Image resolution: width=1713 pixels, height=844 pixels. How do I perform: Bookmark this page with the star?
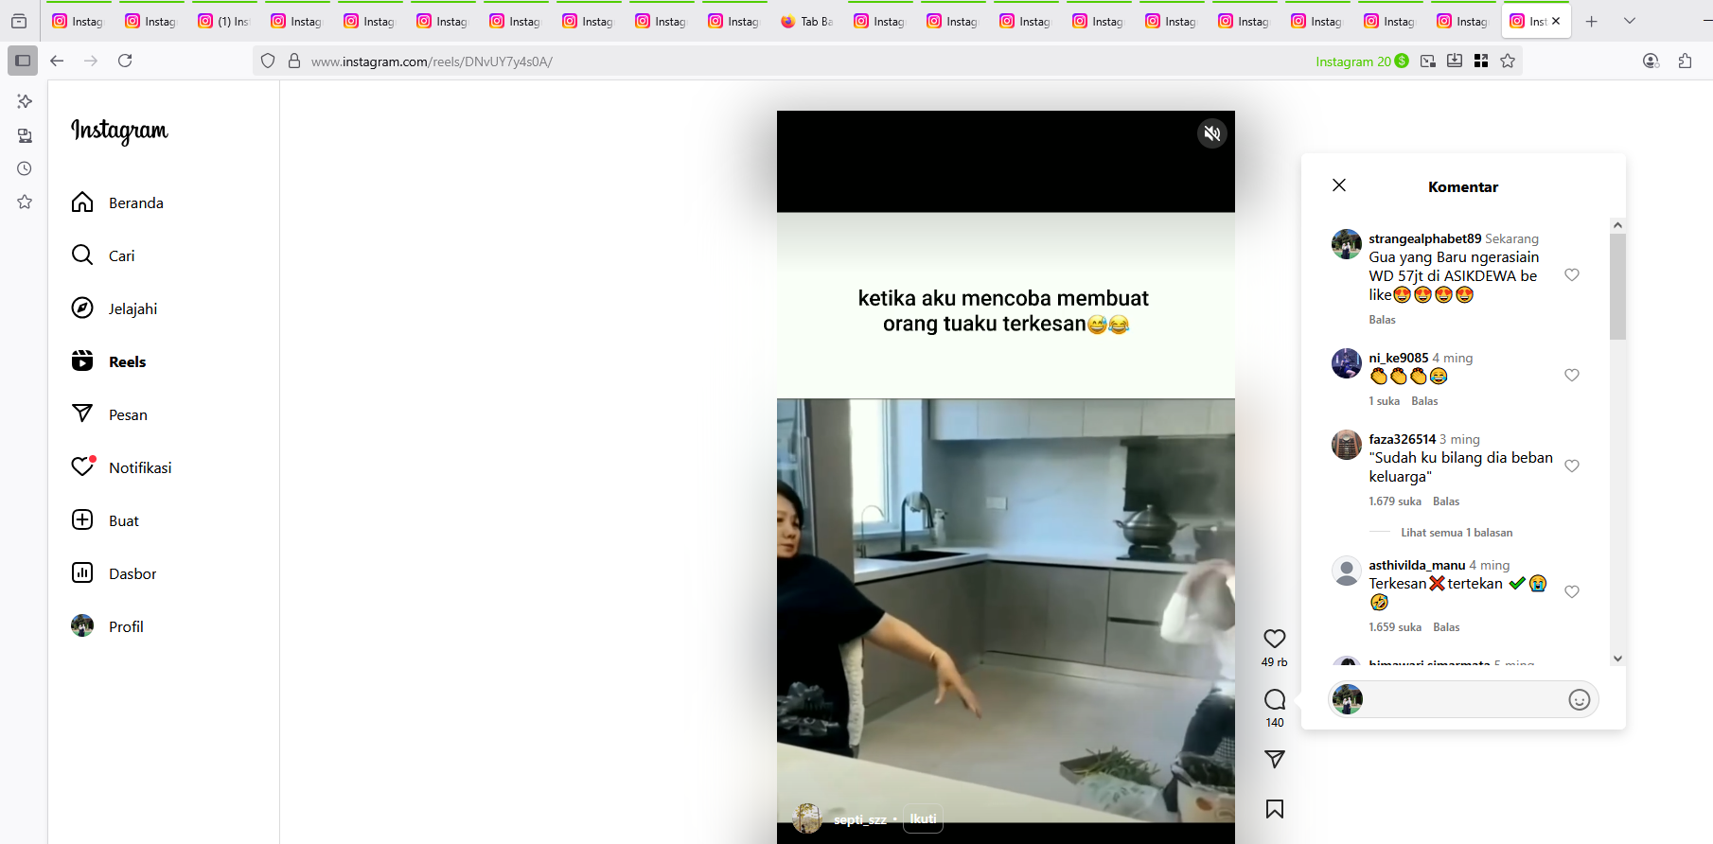(1508, 61)
